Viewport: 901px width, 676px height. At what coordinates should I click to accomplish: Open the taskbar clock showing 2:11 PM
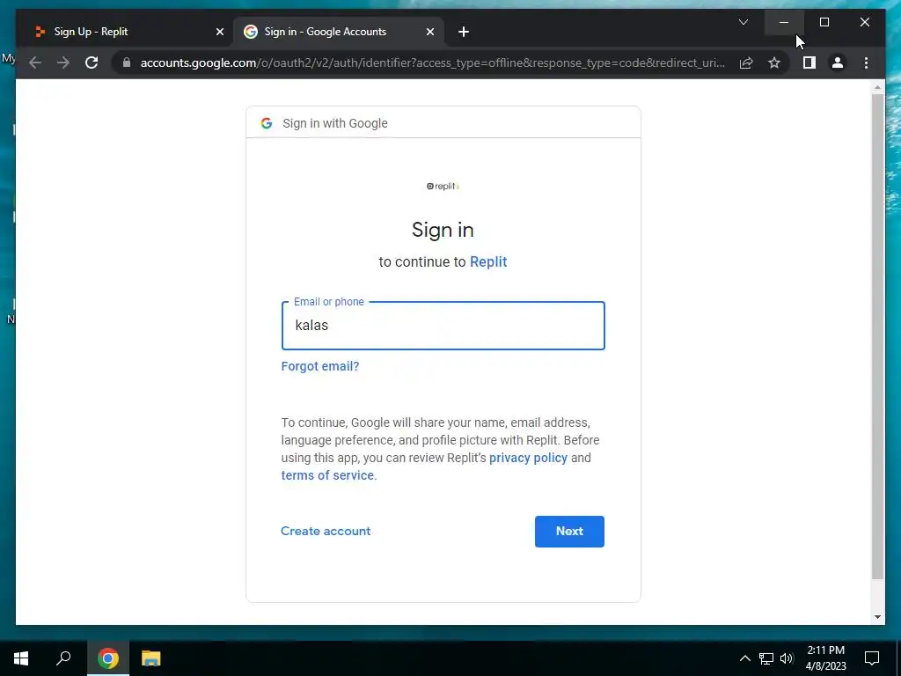coord(825,658)
